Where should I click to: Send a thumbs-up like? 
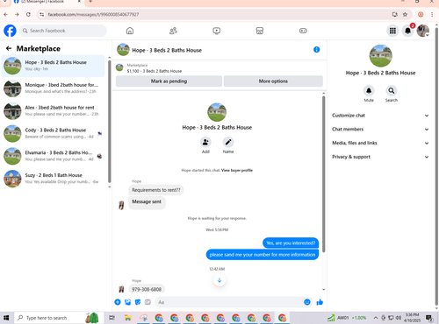pyautogui.click(x=320, y=302)
